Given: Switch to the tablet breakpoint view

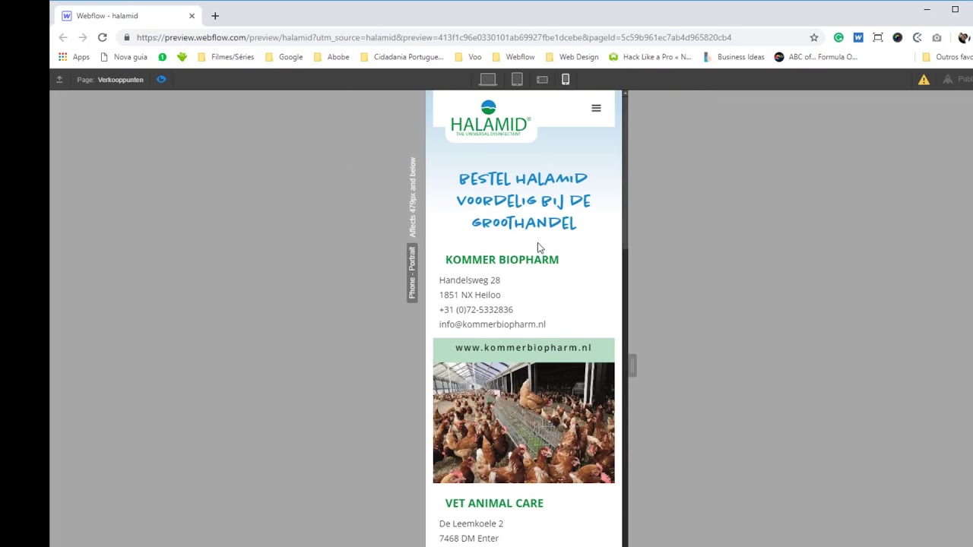Looking at the screenshot, I should point(517,79).
